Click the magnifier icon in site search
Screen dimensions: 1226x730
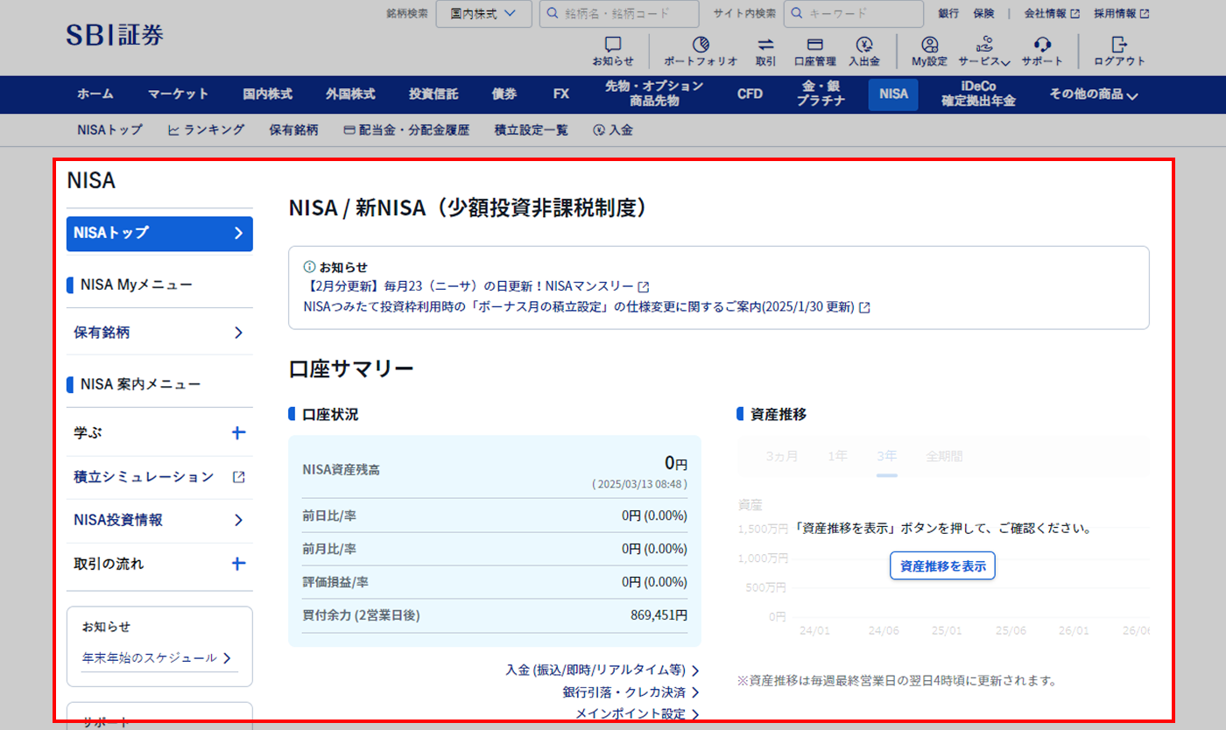[797, 14]
